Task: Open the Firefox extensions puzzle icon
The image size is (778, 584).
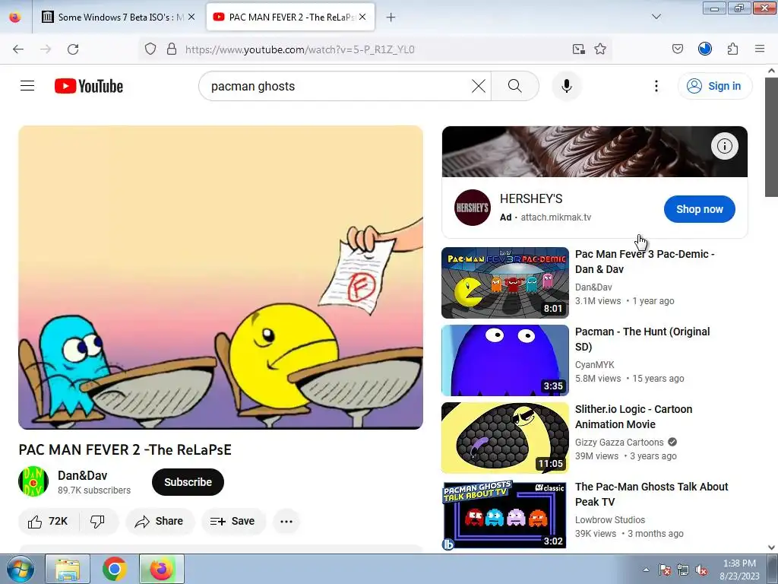Action: click(x=733, y=49)
